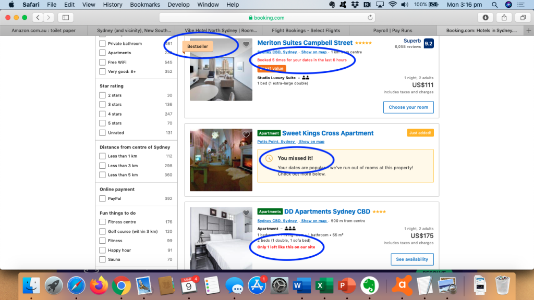Launch Siri from the menu bar
This screenshot has height=300, width=534.
508,5
